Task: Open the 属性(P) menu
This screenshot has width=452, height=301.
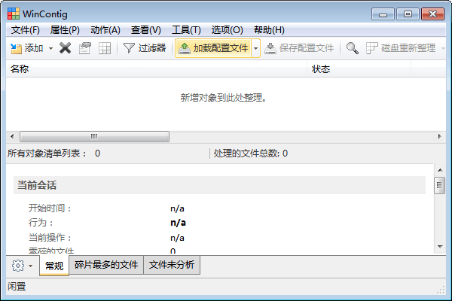Action: click(x=65, y=30)
